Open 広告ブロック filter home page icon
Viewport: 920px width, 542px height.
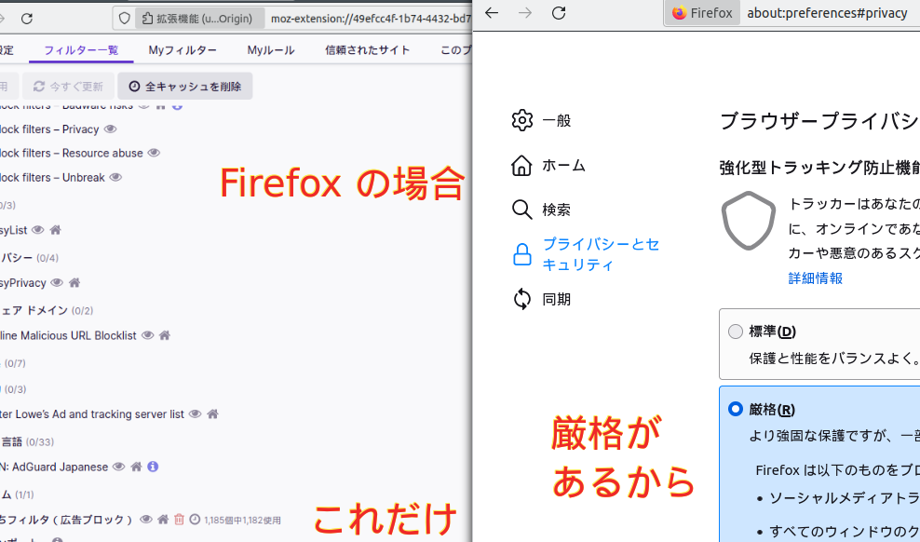point(163,519)
